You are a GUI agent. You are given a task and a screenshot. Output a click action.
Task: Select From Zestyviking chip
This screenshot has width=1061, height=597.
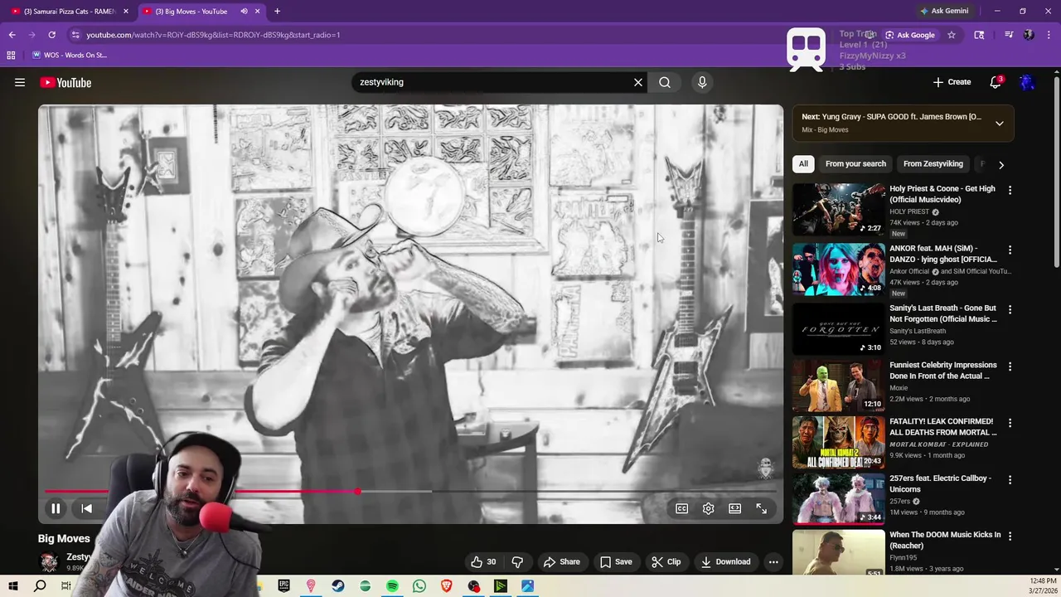(x=933, y=163)
